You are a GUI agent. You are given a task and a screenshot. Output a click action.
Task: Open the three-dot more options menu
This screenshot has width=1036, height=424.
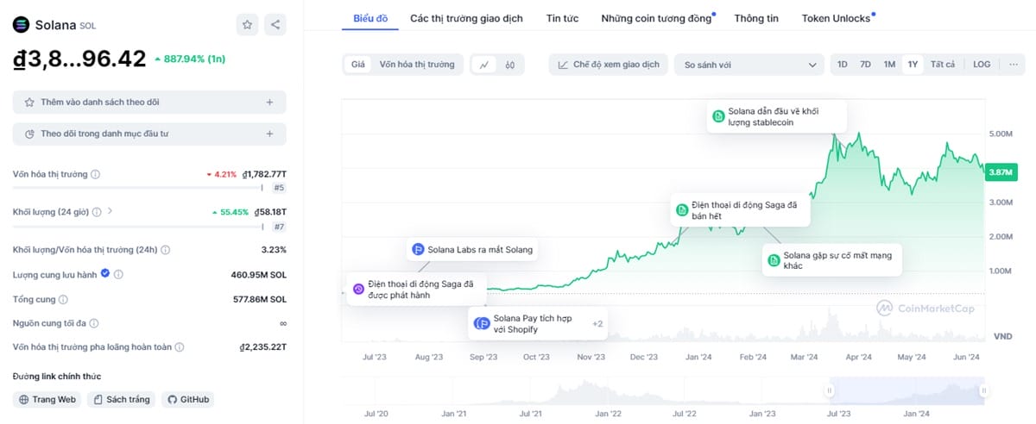tap(1013, 65)
